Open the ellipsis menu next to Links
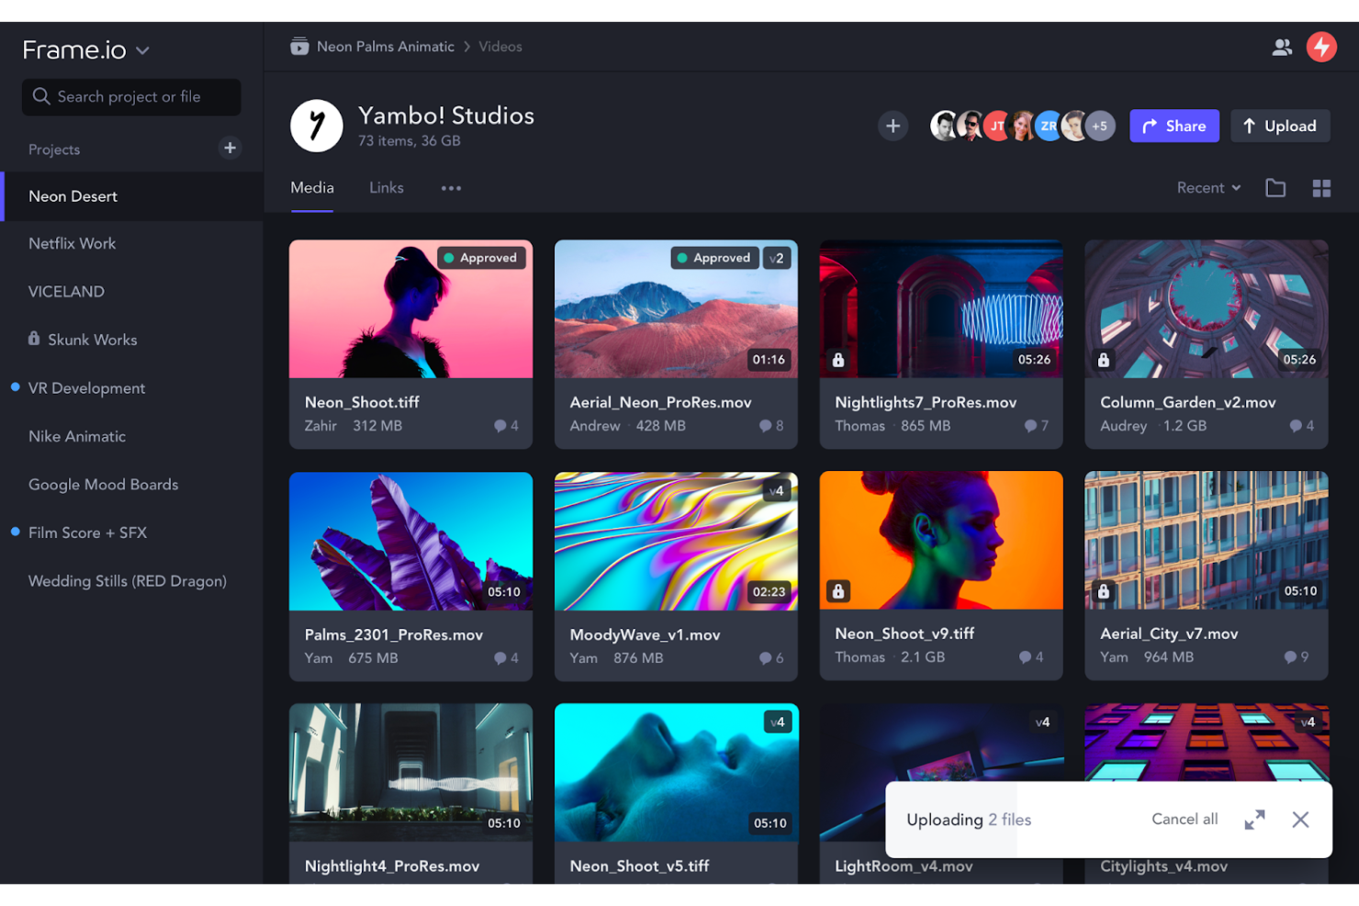Viewport: 1359px width, 906px height. pos(451,187)
